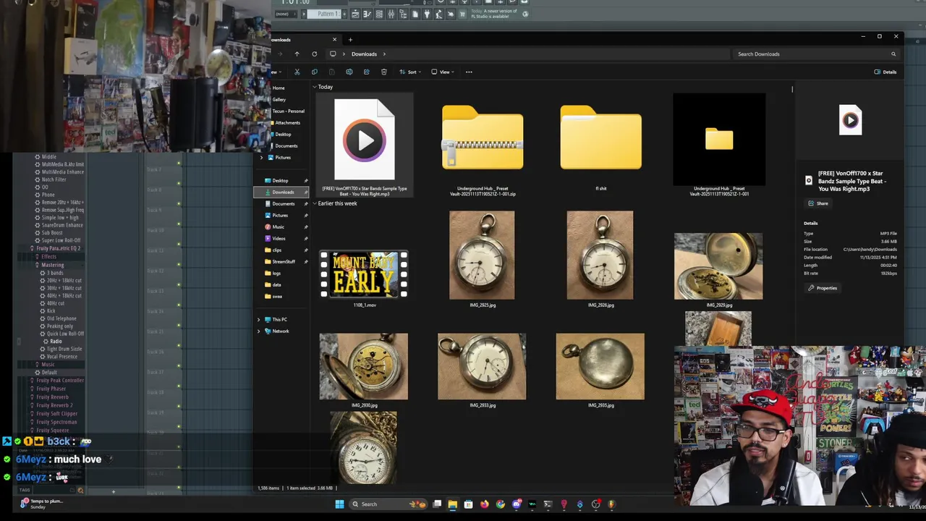Expand the Pictures tree node chevron
Image resolution: width=926 pixels, height=521 pixels.
click(x=262, y=157)
